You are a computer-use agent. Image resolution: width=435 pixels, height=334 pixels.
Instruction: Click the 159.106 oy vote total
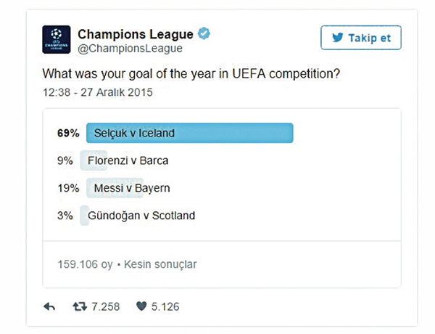pyautogui.click(x=85, y=264)
